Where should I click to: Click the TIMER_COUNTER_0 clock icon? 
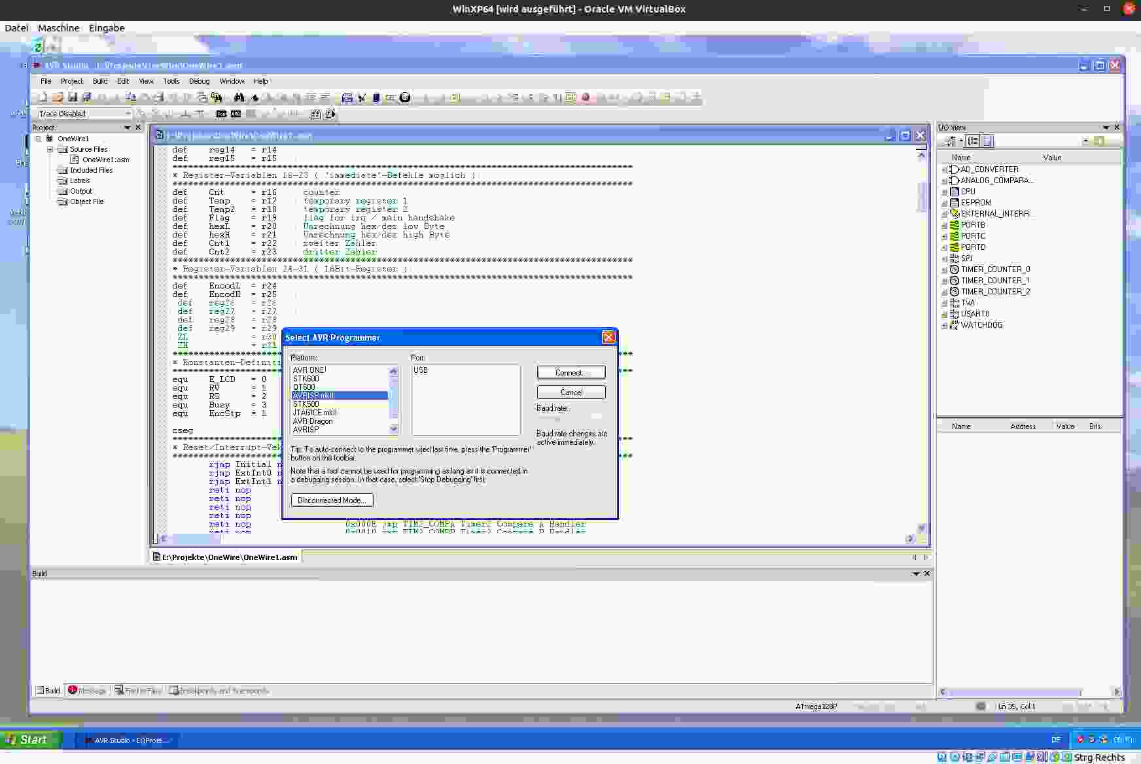955,269
